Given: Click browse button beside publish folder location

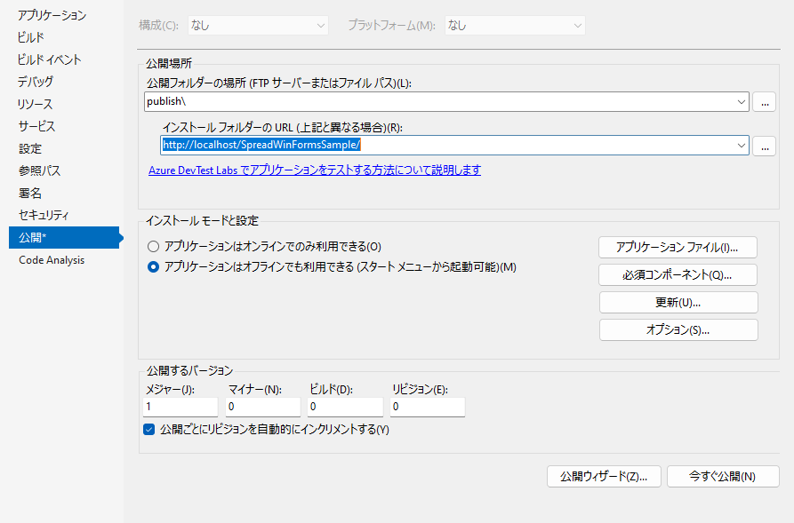Looking at the screenshot, I should [x=764, y=102].
